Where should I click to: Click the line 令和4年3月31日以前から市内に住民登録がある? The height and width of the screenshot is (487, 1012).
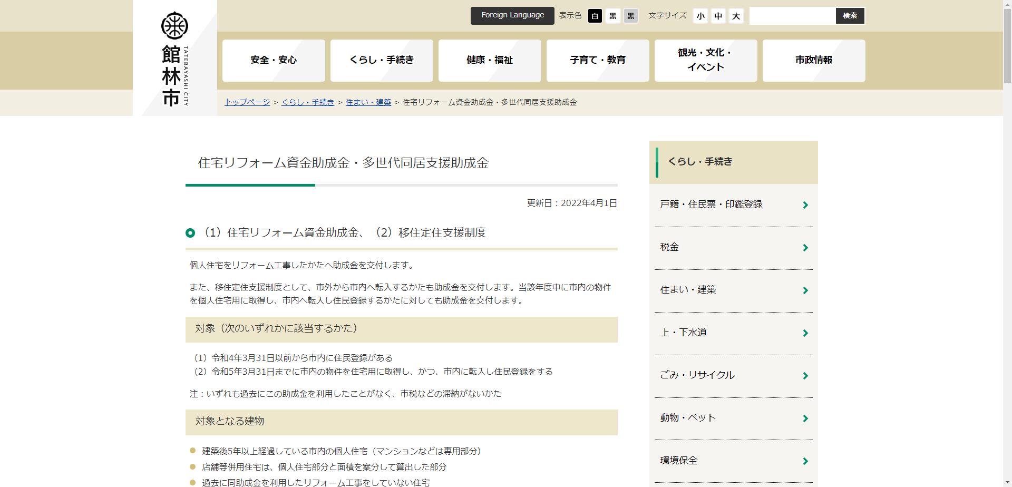coord(302,358)
